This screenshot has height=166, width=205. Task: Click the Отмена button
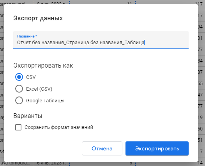[102, 148]
